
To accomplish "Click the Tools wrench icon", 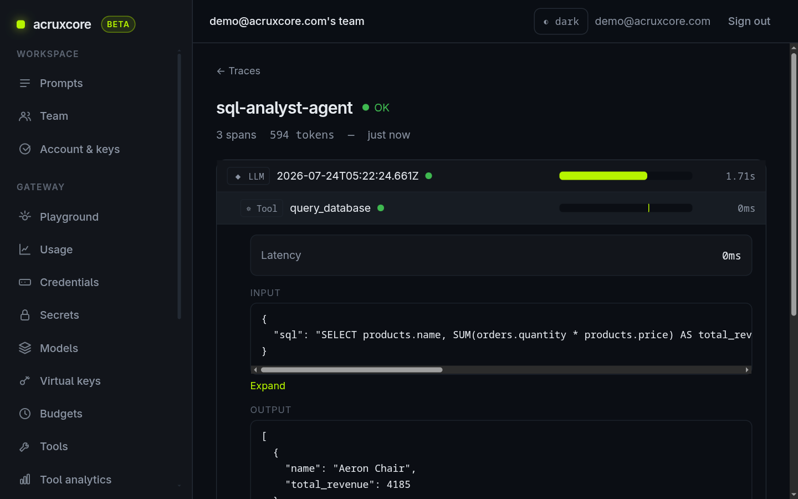I will 25,446.
